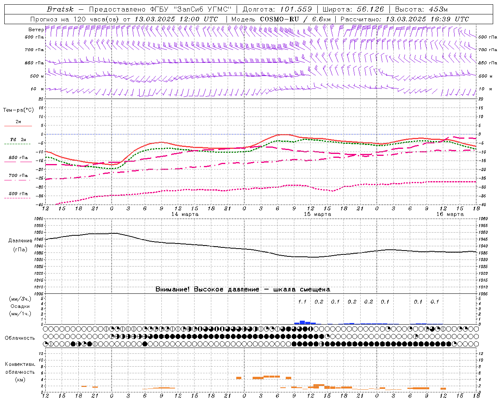Screen dimensions: 499x399
Task: Click the (мм/1ч.) precipitation unit label
Action: click(x=20, y=314)
